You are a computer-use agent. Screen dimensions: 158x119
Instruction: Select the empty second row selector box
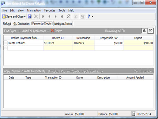pos(5,48)
